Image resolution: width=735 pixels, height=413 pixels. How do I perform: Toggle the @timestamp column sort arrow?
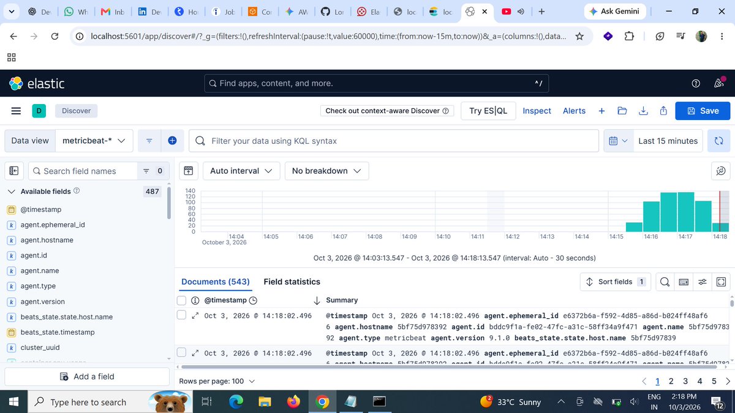tap(317, 300)
